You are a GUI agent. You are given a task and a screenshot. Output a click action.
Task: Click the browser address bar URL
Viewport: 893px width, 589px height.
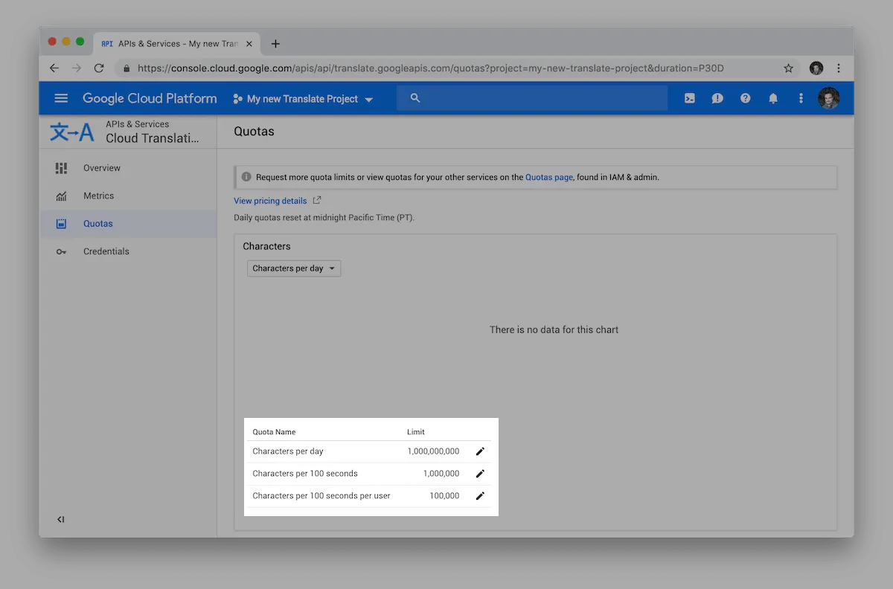coord(431,68)
